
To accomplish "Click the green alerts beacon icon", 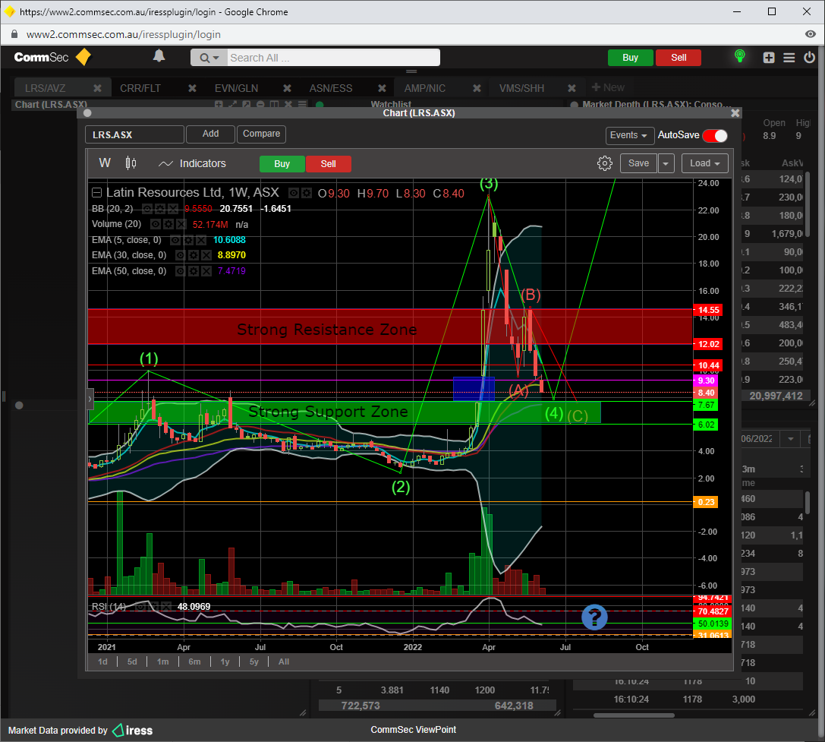I will coord(739,57).
